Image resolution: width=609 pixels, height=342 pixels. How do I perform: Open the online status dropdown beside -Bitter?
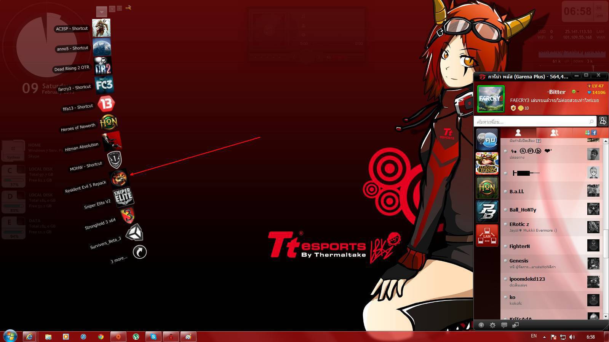click(x=575, y=92)
